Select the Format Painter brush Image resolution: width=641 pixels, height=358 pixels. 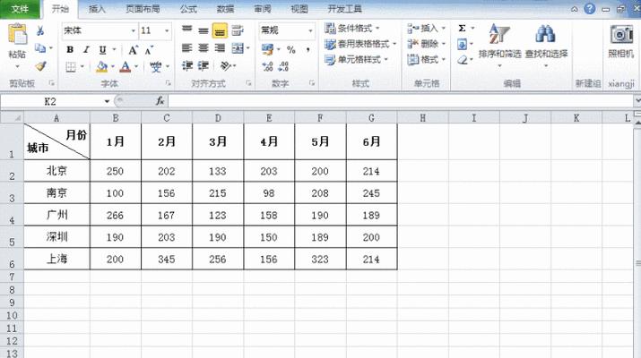pos(40,65)
